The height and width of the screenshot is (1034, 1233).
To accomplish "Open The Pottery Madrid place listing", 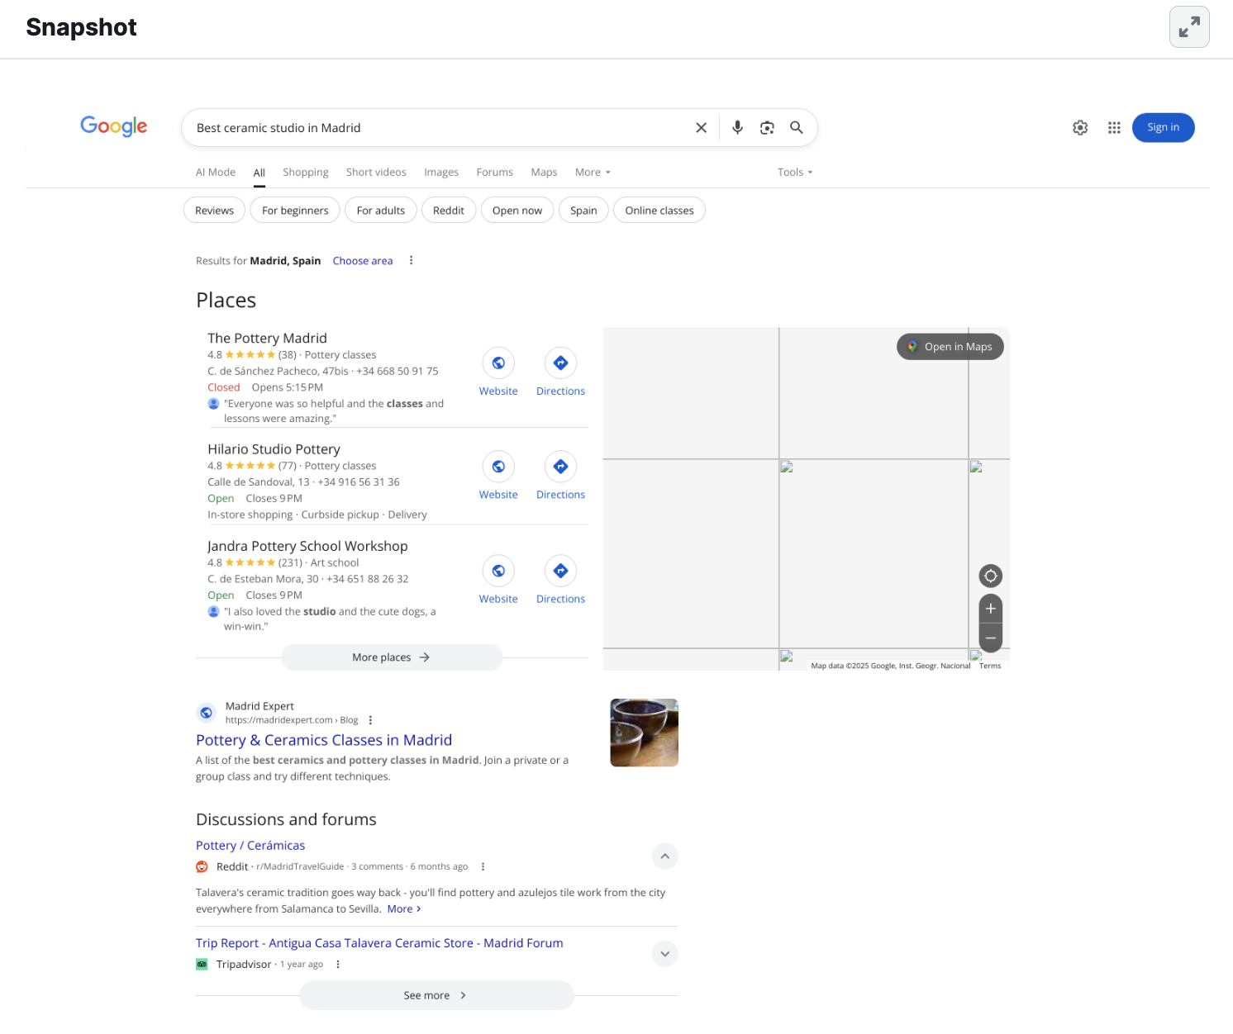I will 267,339.
